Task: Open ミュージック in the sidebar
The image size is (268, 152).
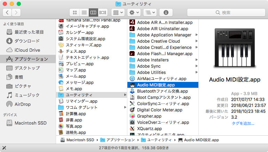Action: click(x=28, y=95)
